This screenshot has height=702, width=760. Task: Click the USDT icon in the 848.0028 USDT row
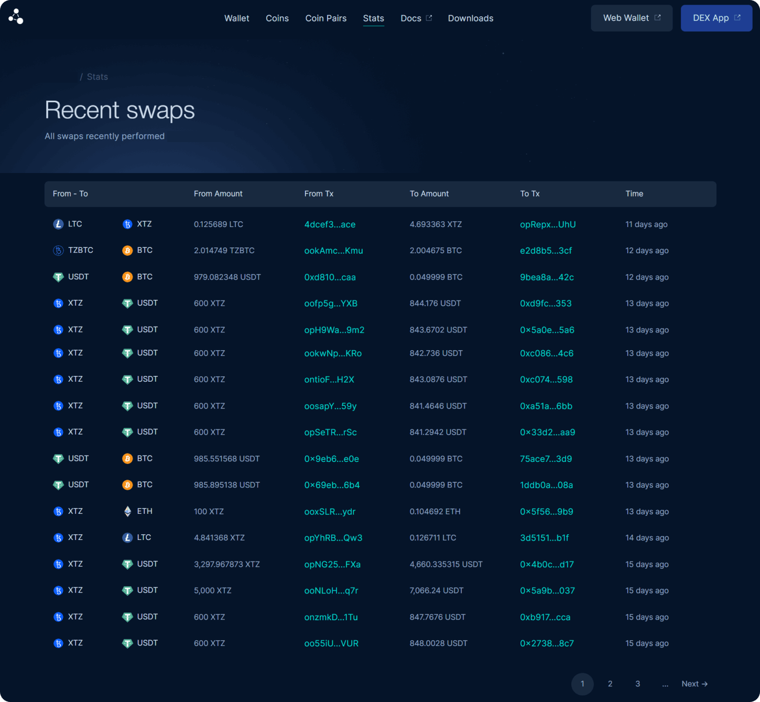click(x=127, y=643)
